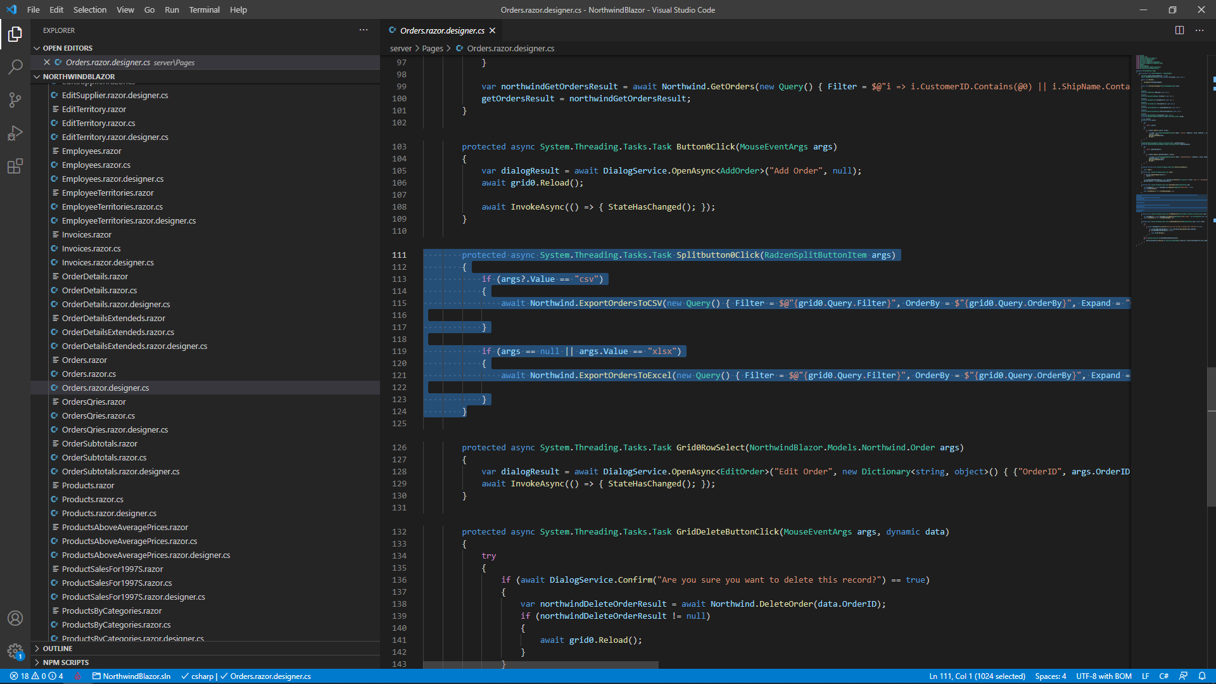Open ProductsByCategories.razor in file tree
1216x684 pixels.
(111, 611)
